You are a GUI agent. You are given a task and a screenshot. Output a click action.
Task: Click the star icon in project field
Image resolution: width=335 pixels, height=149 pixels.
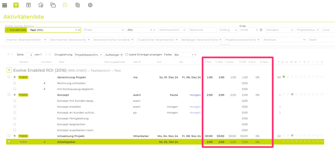click(79, 30)
